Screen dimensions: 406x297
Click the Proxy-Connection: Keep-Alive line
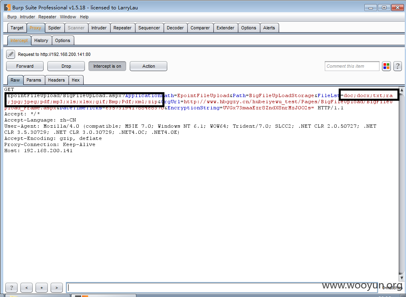tap(50, 144)
